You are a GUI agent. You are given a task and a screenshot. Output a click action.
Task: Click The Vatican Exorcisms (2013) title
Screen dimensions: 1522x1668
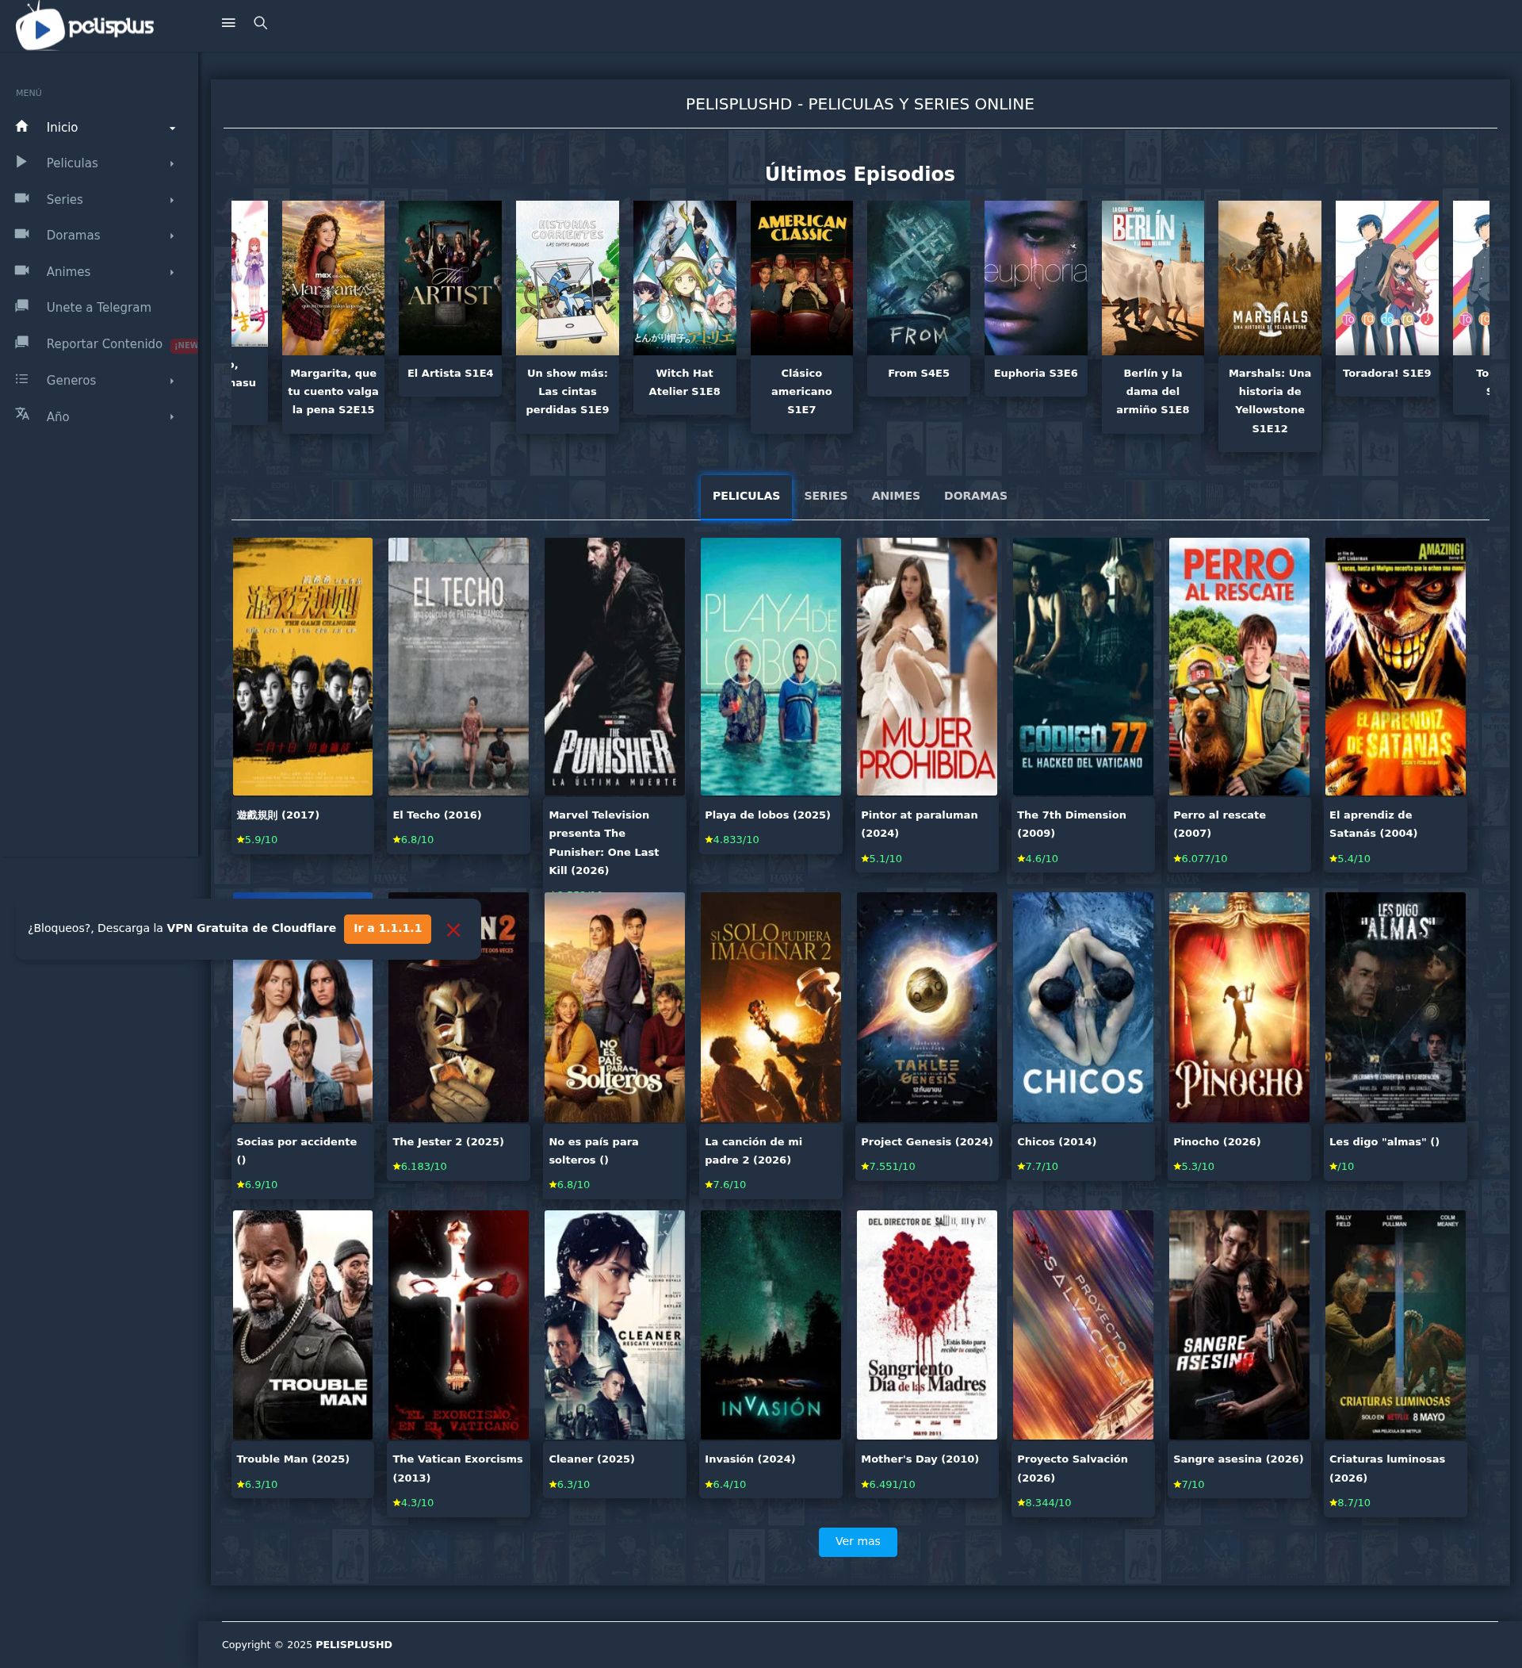point(457,1469)
